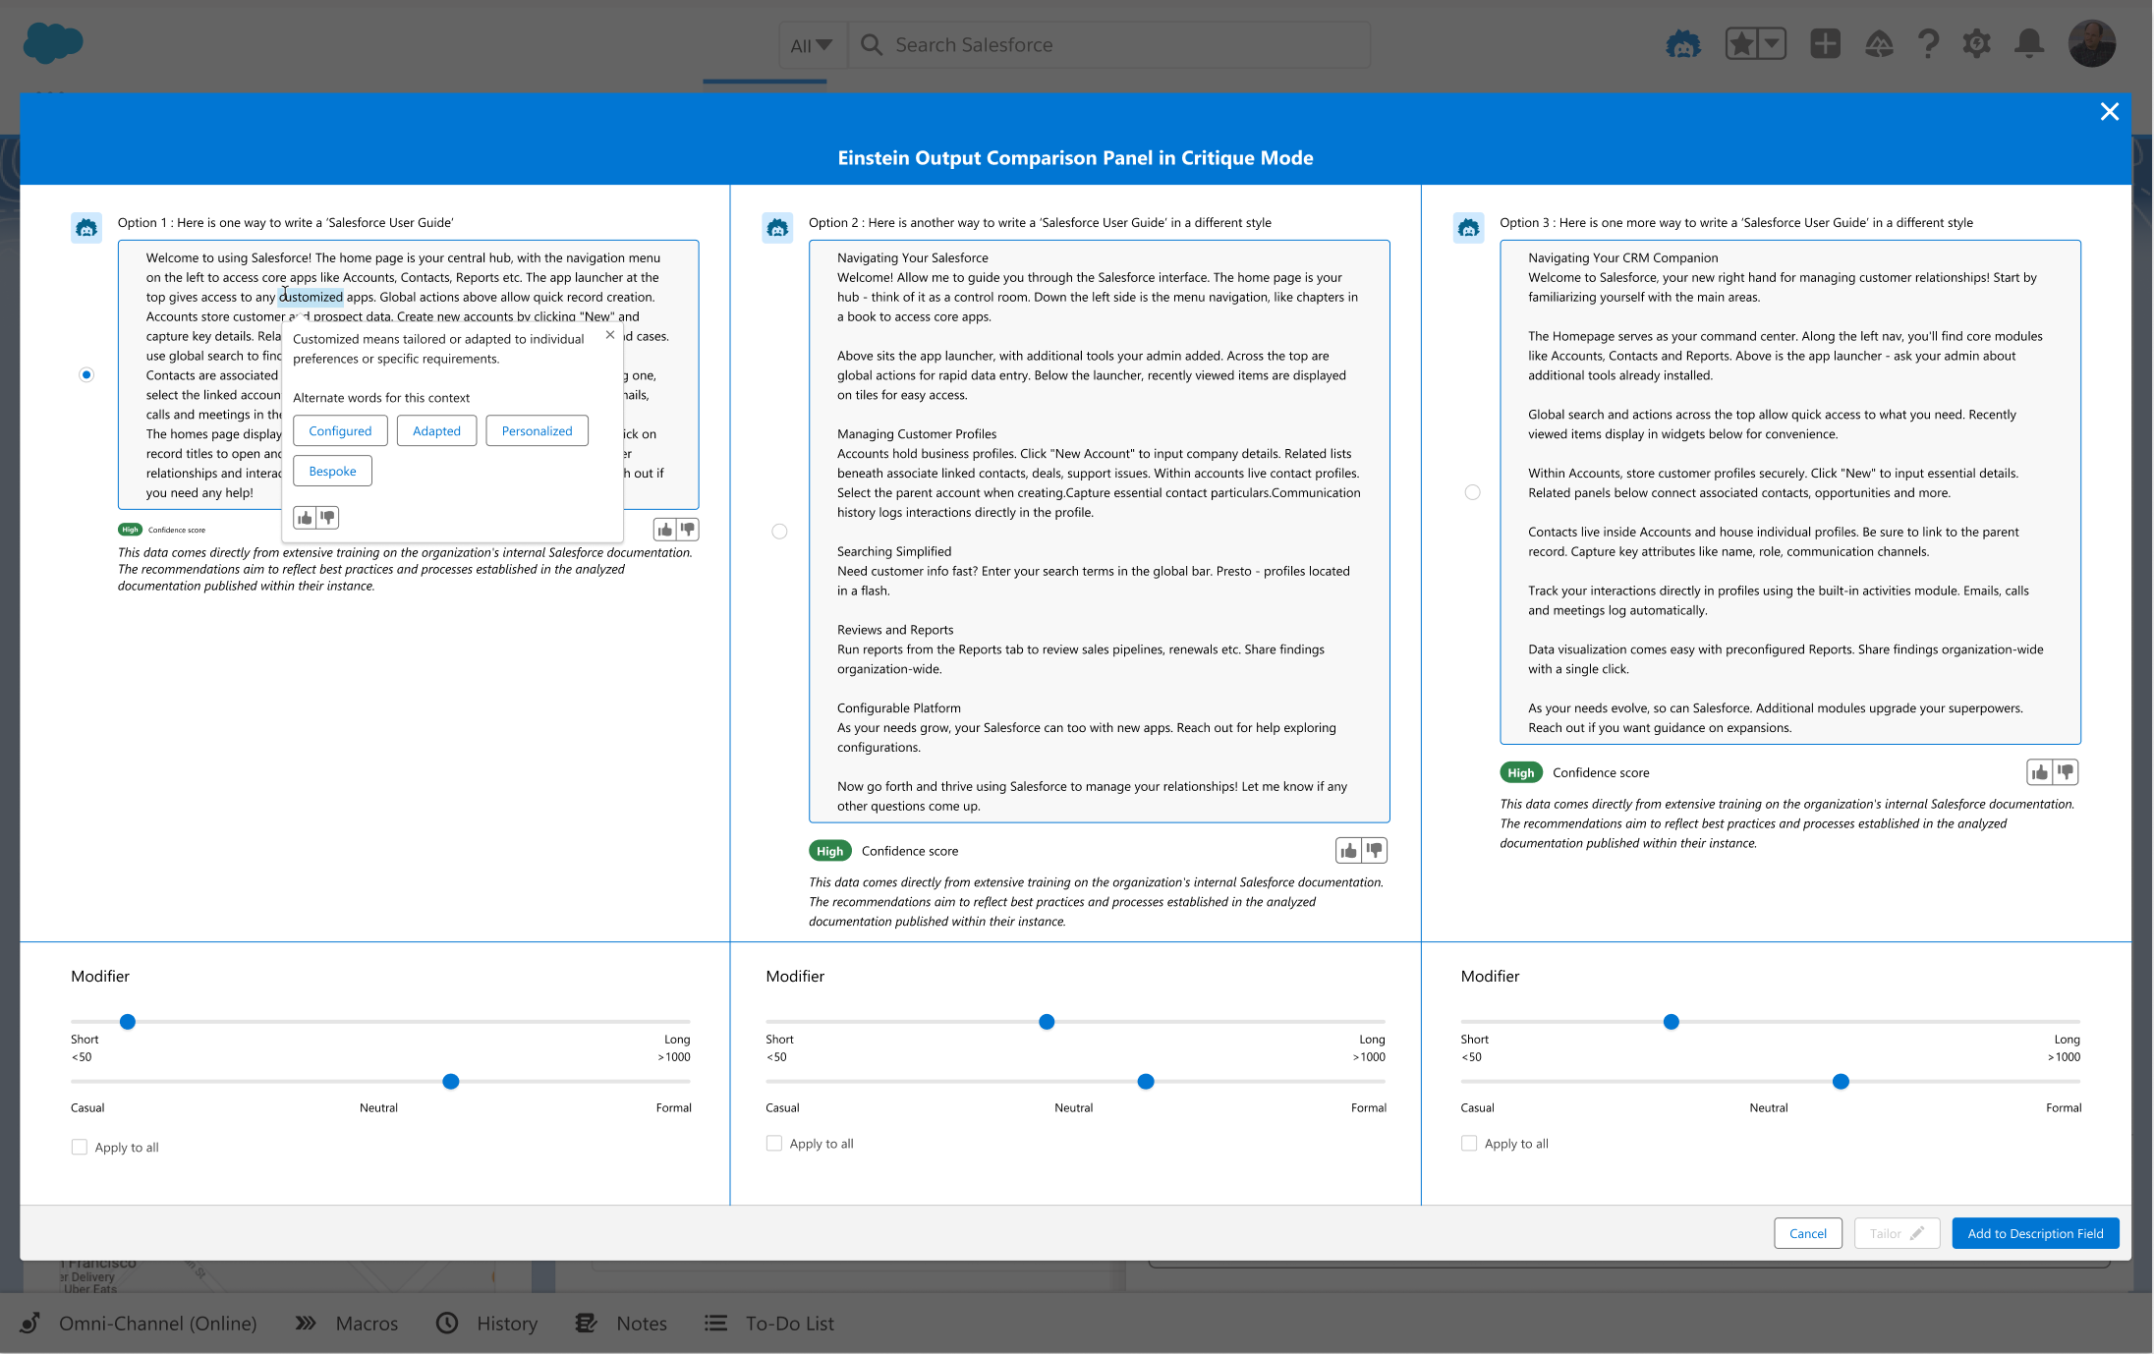This screenshot has width=2154, height=1354.
Task: Open the Trailhead Guidance Center icon
Action: (x=1879, y=44)
